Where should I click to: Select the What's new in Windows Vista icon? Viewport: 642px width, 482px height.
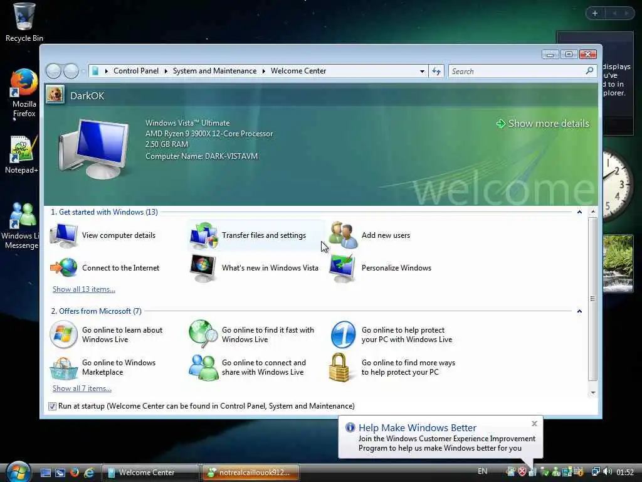point(203,267)
